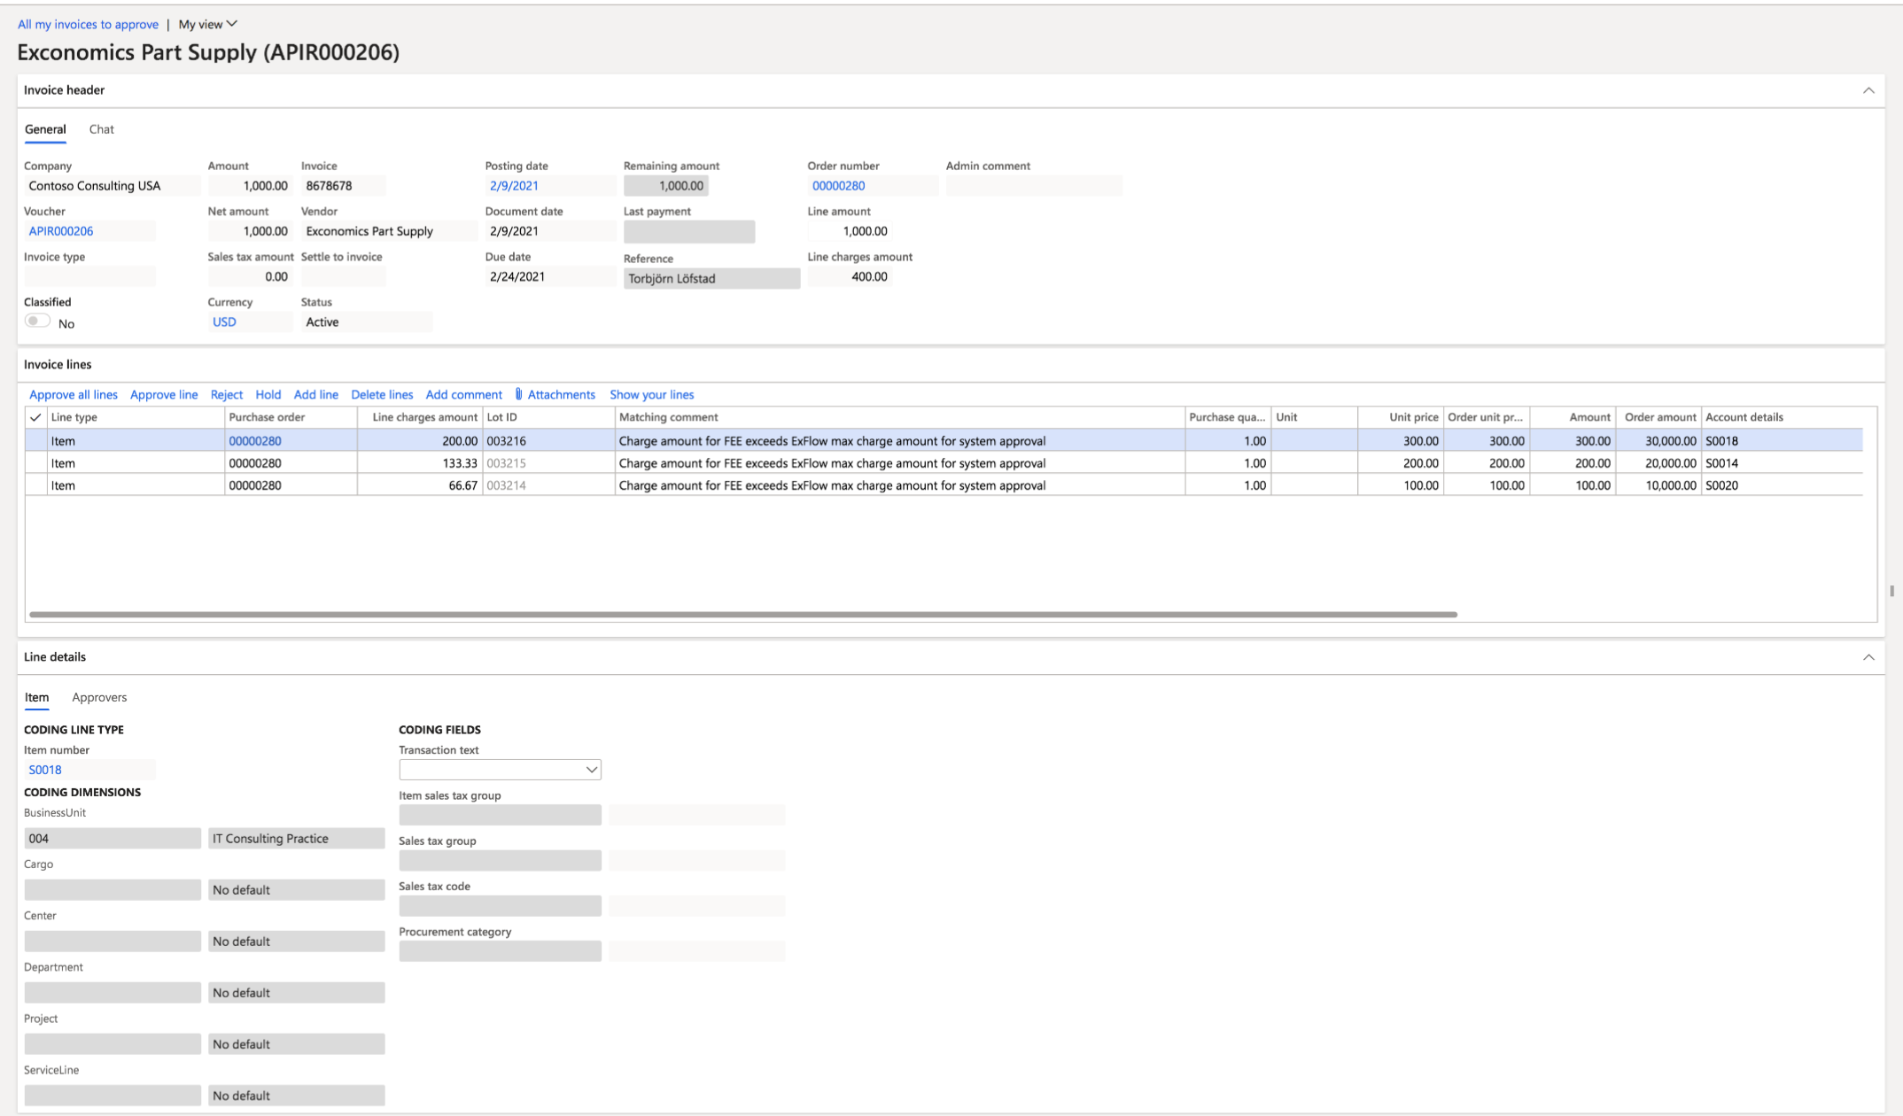This screenshot has height=1116, width=1903.
Task: Click the Status field showing Active
Action: (x=366, y=322)
